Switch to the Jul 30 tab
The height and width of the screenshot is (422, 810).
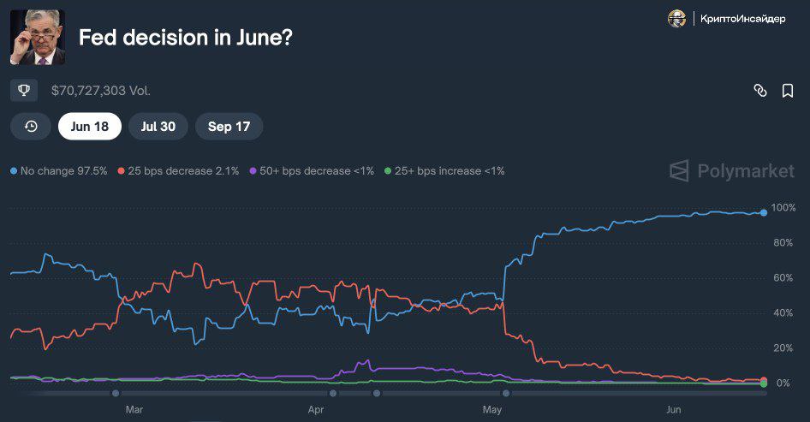point(158,127)
